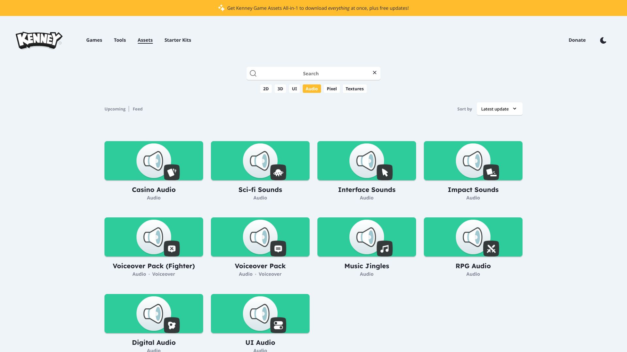627x352 pixels.
Task: Click the Kenney logo
Action: click(x=39, y=40)
